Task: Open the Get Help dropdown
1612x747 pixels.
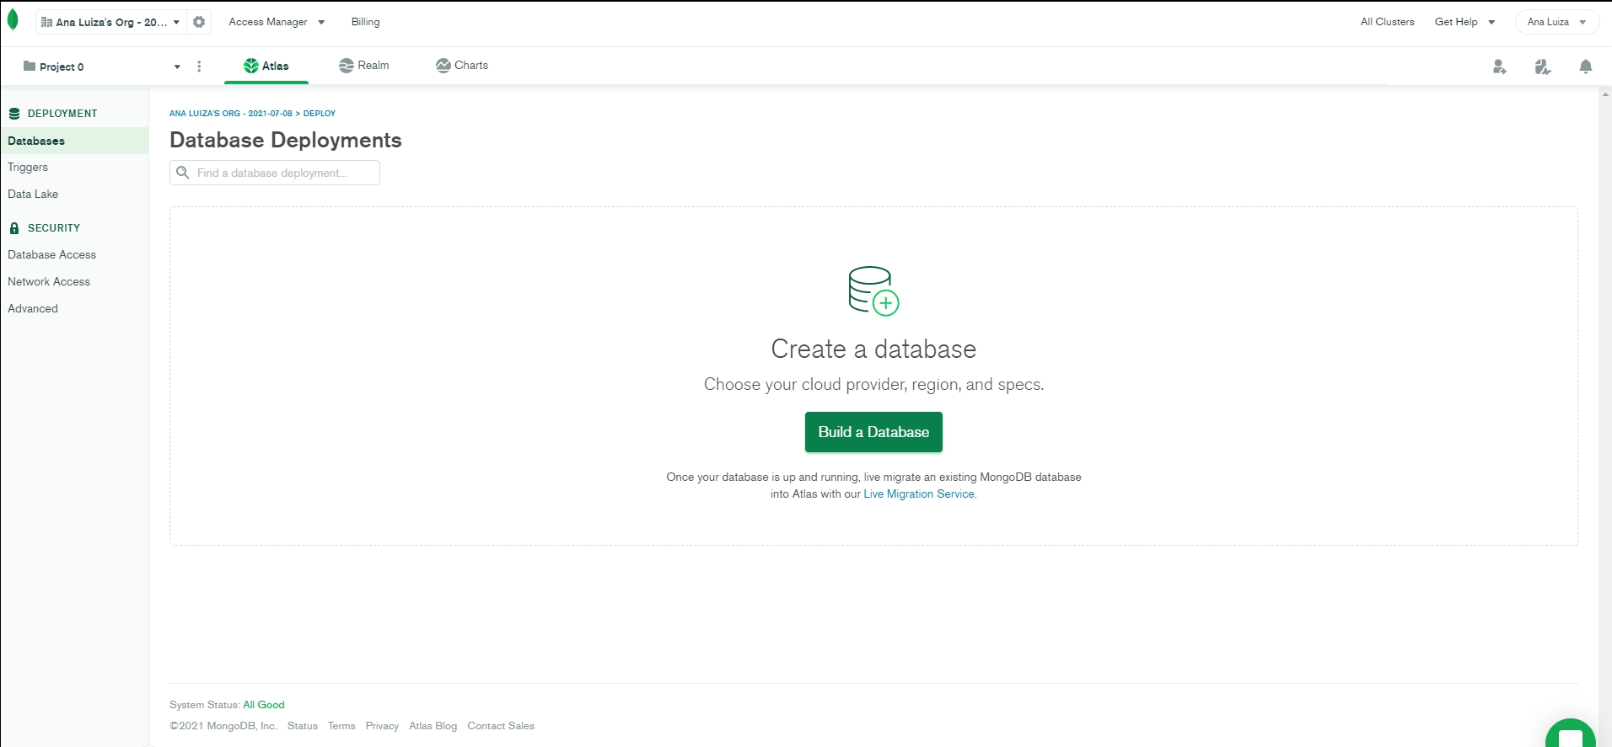Action: tap(1464, 22)
